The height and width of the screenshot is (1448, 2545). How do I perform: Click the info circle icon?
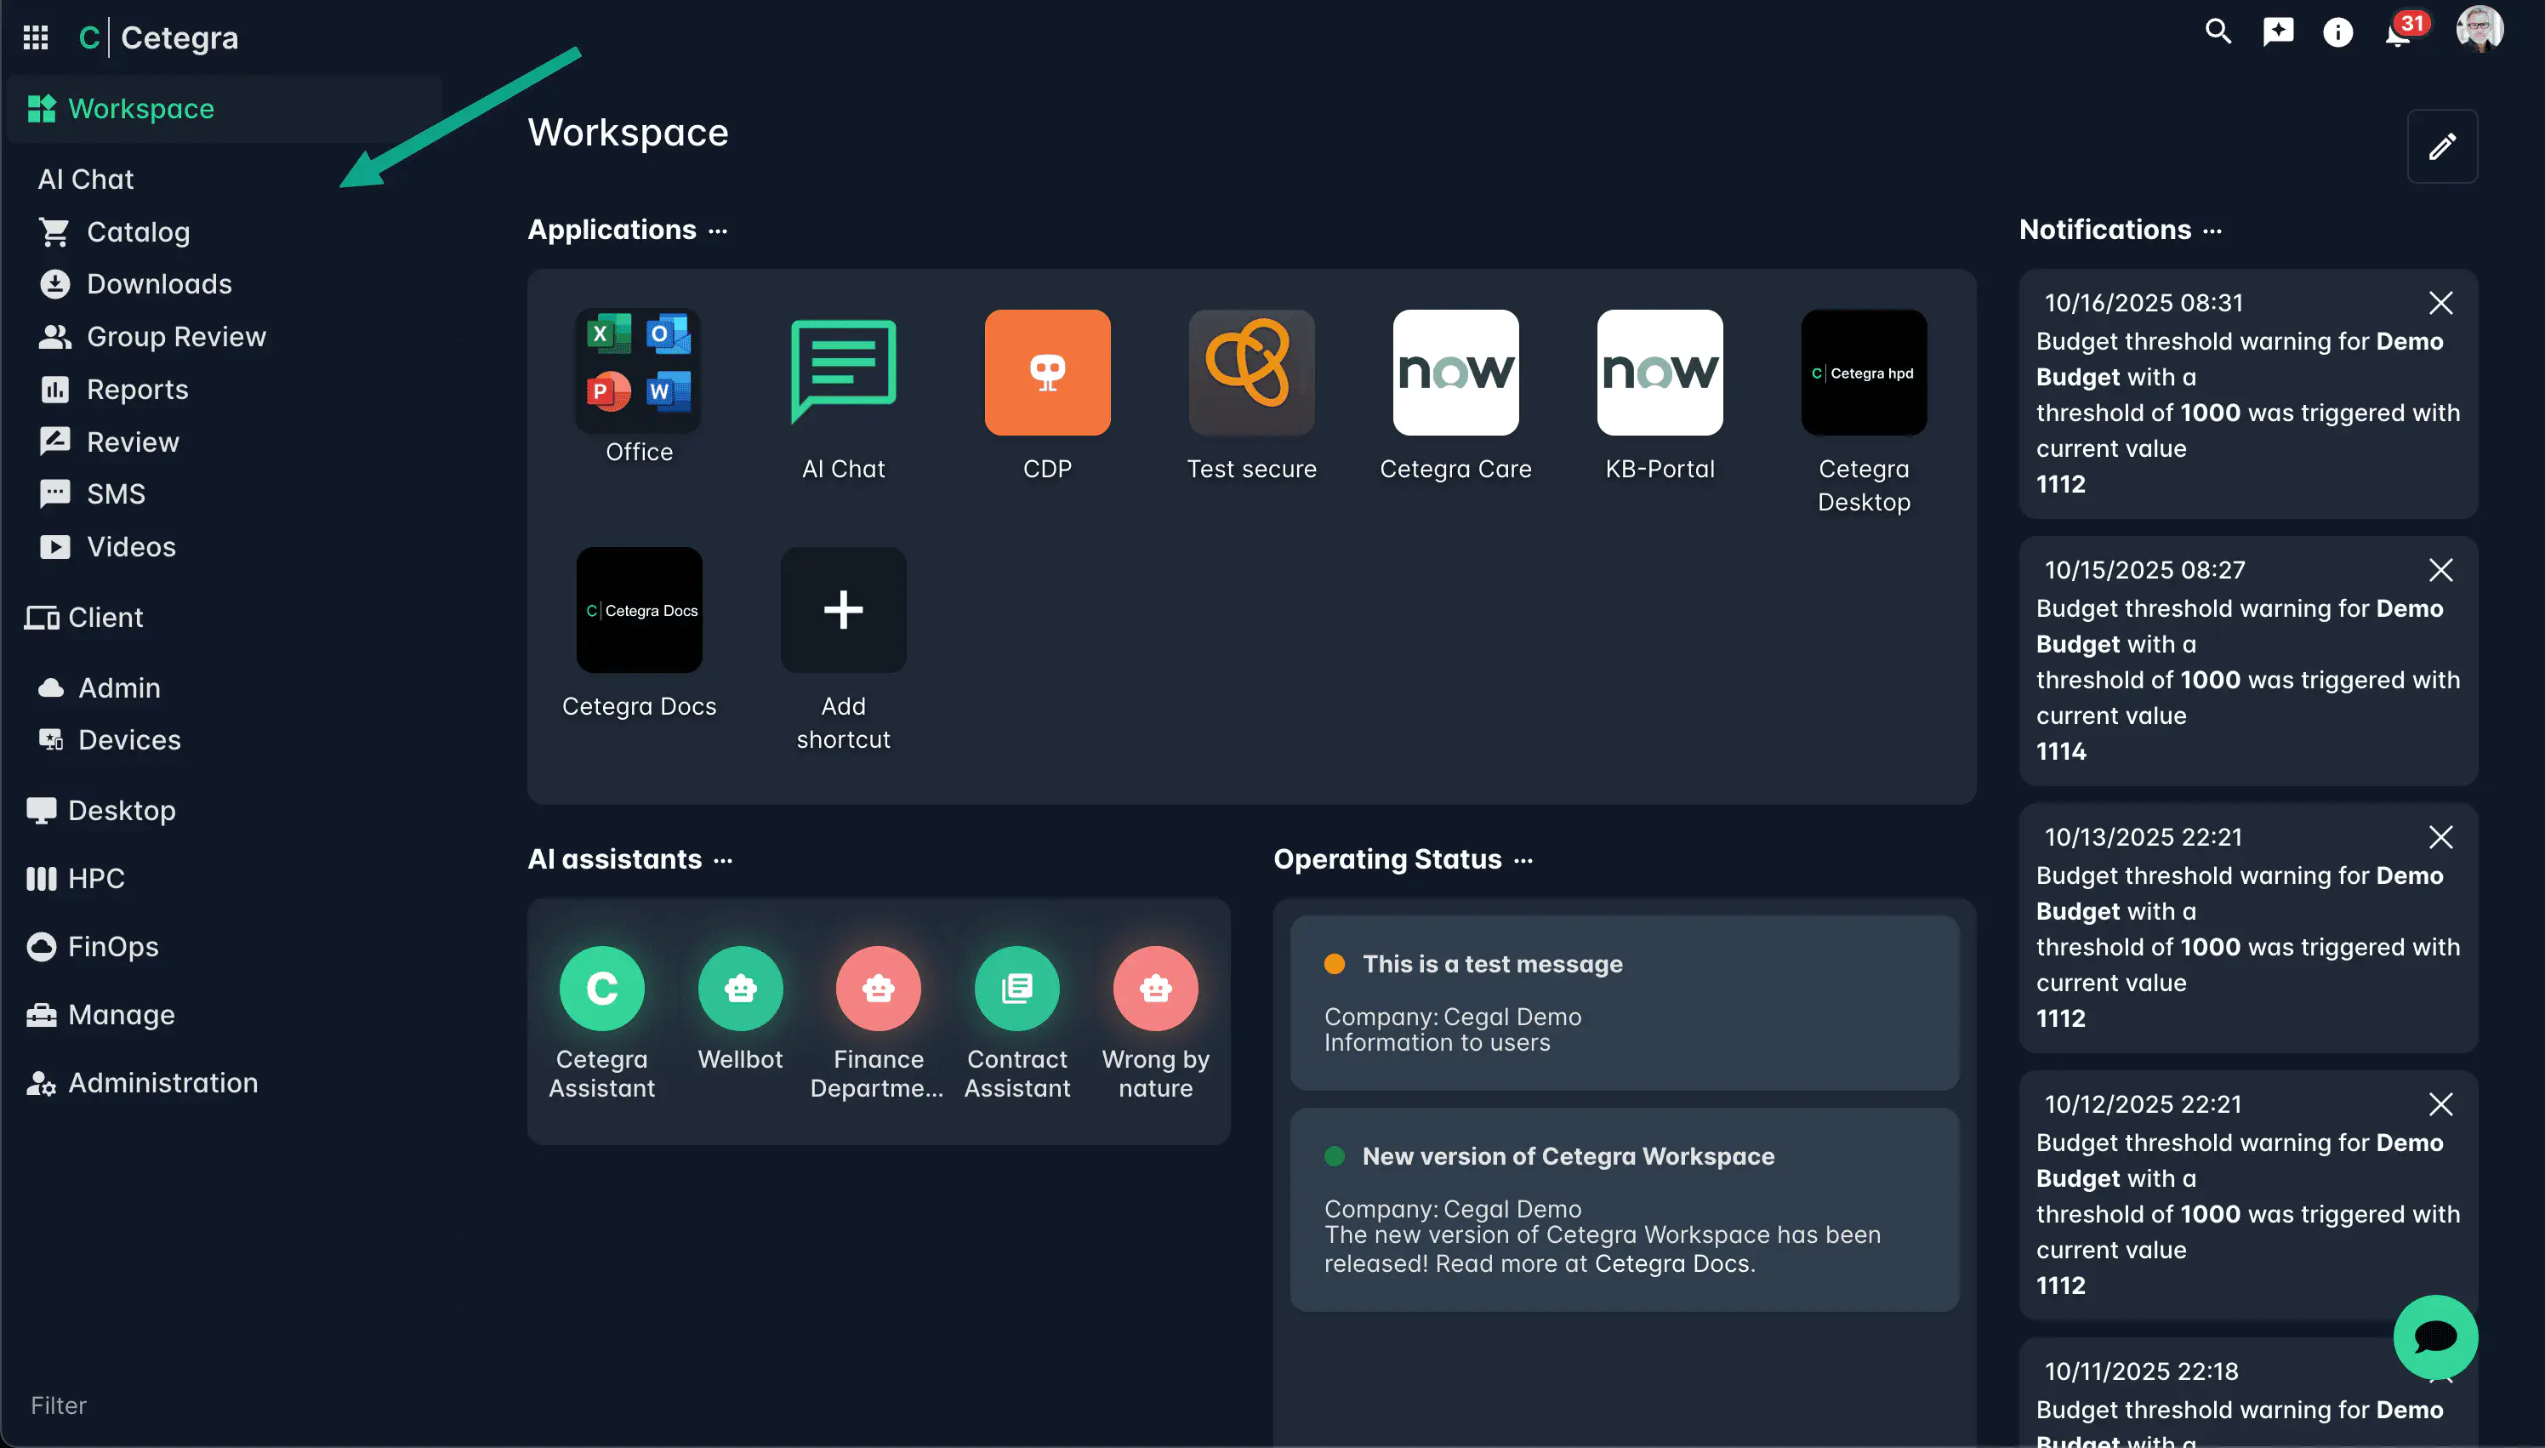tap(2337, 33)
